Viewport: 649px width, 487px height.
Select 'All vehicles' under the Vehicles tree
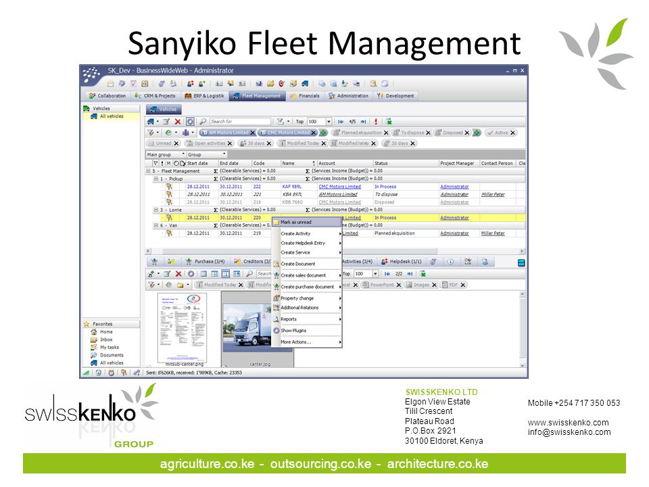(112, 116)
